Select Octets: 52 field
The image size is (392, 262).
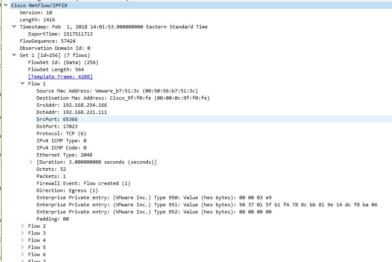click(x=51, y=169)
